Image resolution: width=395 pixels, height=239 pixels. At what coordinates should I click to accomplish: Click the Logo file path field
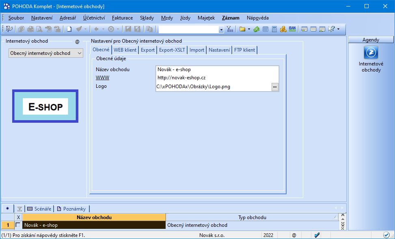click(x=214, y=87)
